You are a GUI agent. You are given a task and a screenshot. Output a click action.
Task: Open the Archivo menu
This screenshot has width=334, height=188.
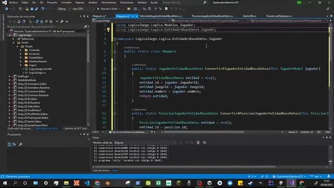point(13,3)
